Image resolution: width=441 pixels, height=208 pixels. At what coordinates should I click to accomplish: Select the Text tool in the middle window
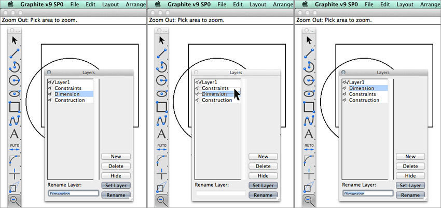[161, 134]
